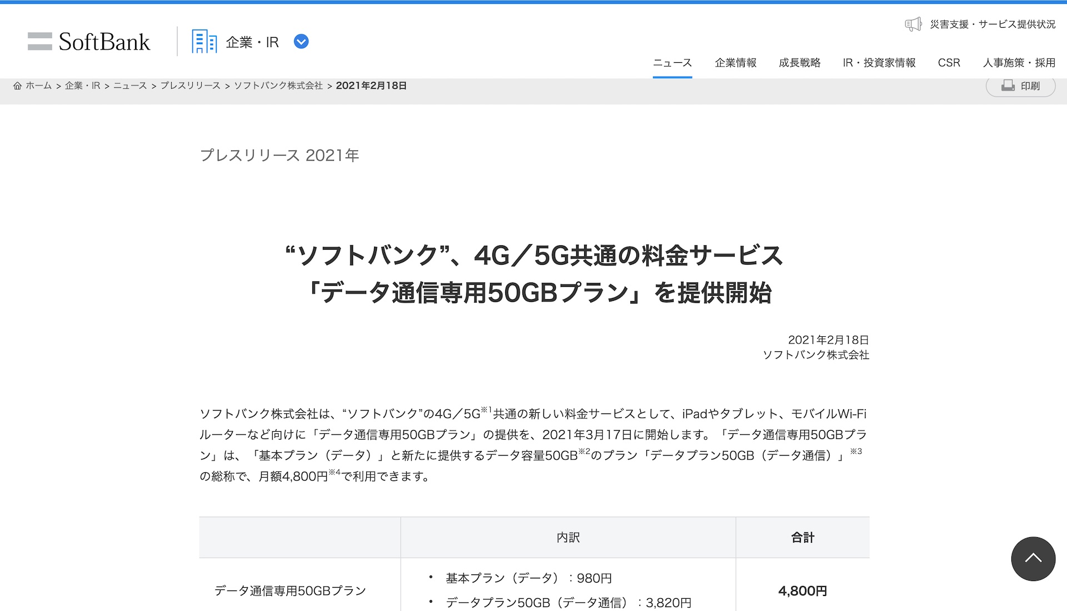Click the article main headline
Screen dimensions: 1067x611
pos(534,274)
